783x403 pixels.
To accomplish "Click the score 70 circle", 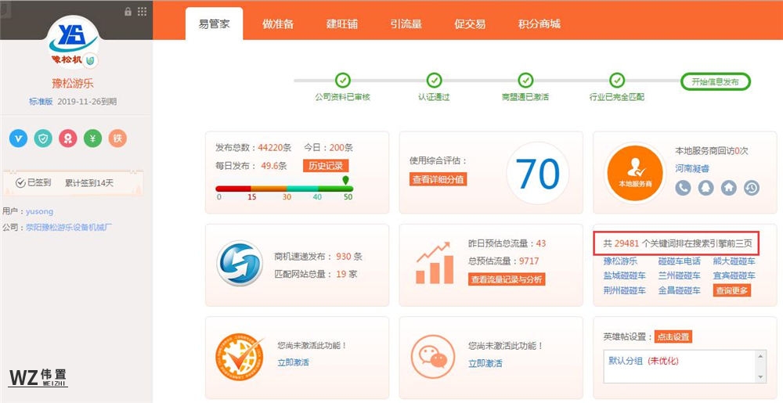I will 537,174.
